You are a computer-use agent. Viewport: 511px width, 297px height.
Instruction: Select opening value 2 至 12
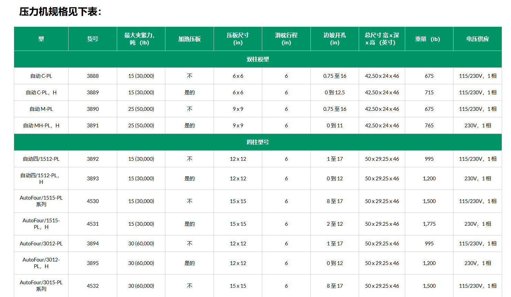(x=335, y=224)
